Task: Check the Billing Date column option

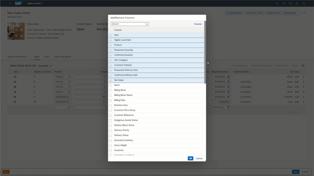Action: [x=110, y=100]
